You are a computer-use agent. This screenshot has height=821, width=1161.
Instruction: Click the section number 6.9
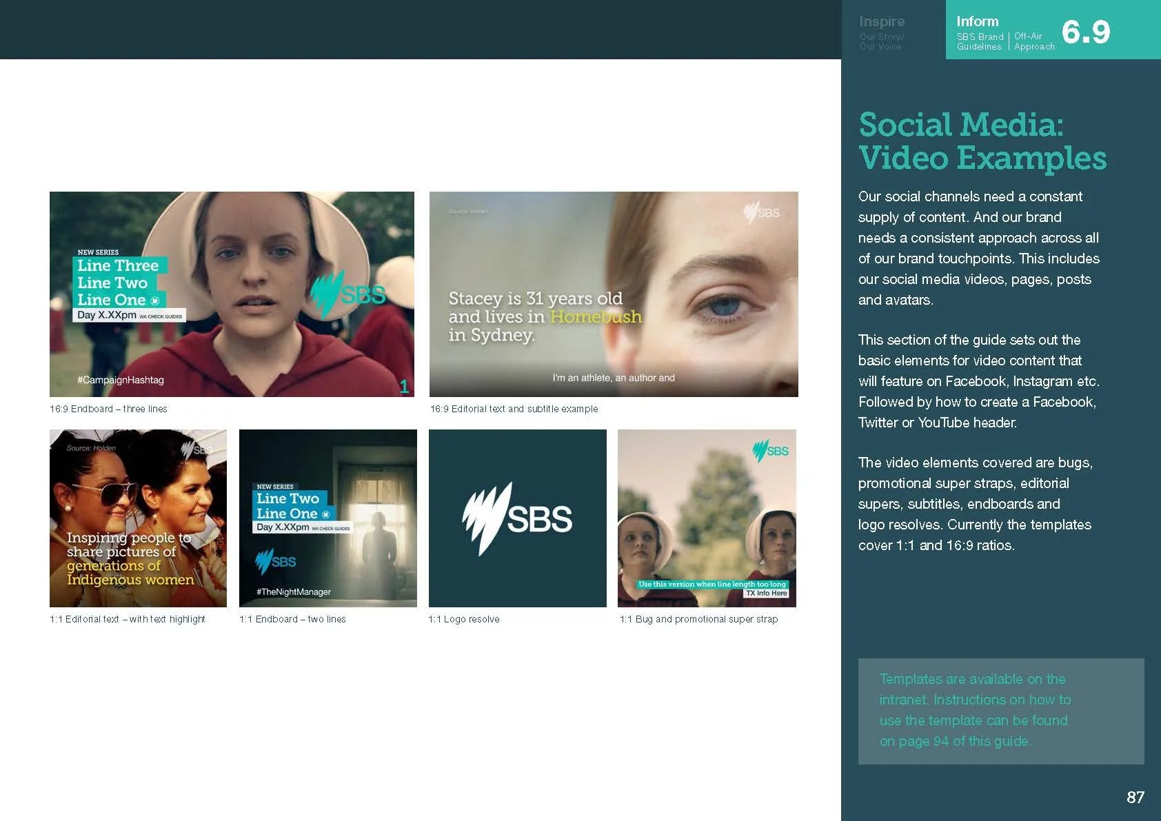click(1086, 32)
